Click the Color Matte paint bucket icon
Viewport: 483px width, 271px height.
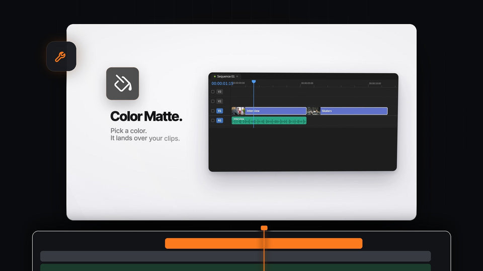coord(123,84)
